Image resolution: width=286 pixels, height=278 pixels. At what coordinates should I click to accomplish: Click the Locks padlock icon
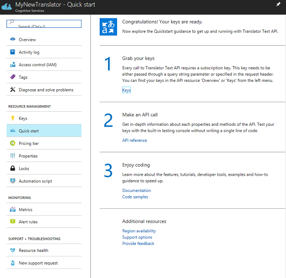[12, 168]
